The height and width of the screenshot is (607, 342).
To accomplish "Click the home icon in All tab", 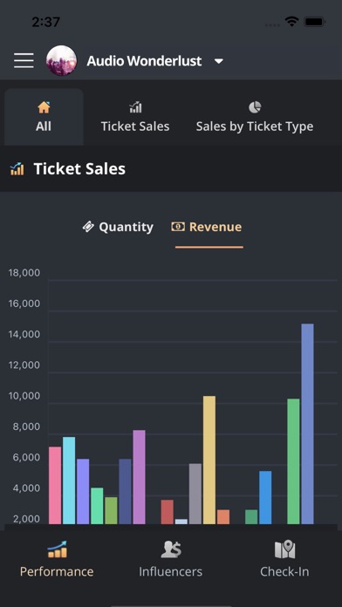I will point(44,107).
